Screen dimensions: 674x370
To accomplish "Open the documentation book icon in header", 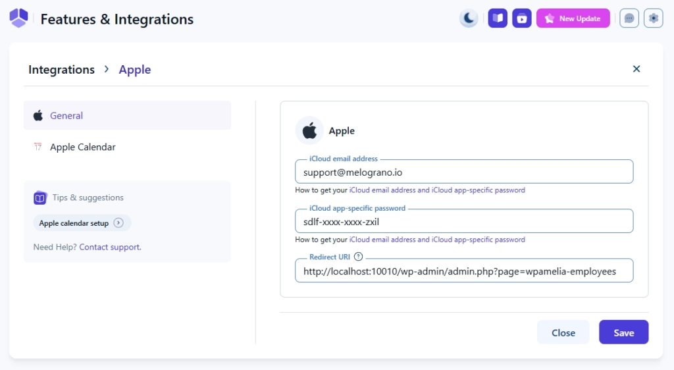I will (x=498, y=18).
